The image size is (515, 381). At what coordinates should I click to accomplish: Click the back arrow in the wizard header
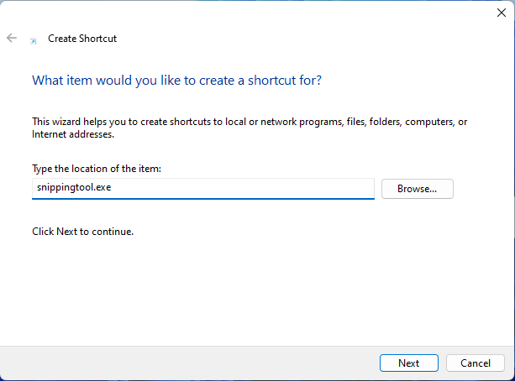click(x=12, y=38)
